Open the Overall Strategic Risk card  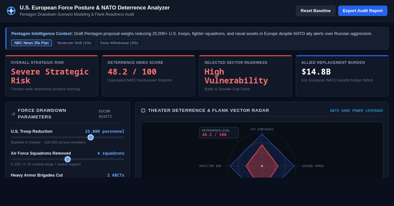click(52, 76)
